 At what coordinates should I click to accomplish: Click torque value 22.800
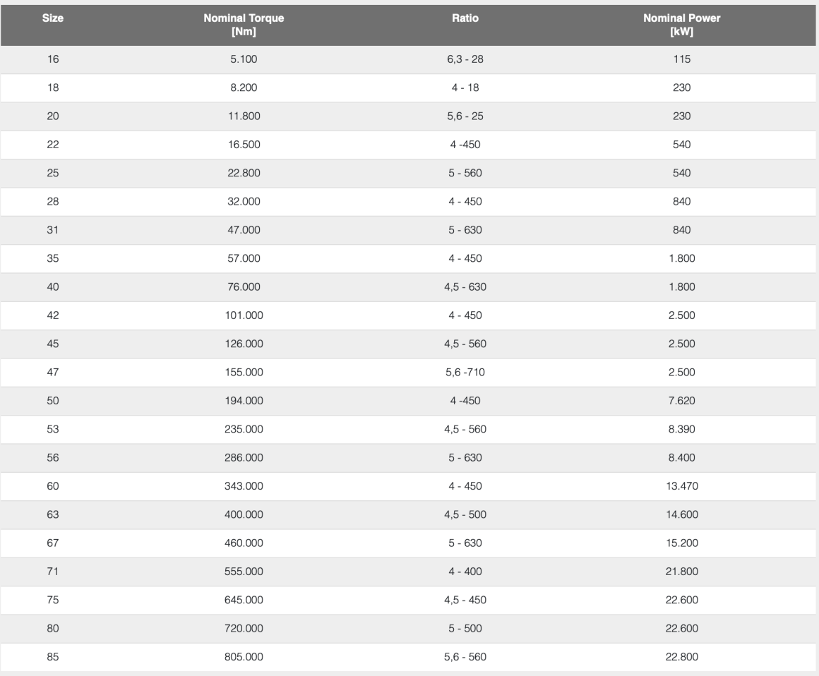244,174
